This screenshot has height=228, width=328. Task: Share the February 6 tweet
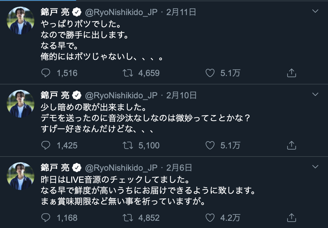[x=291, y=217]
